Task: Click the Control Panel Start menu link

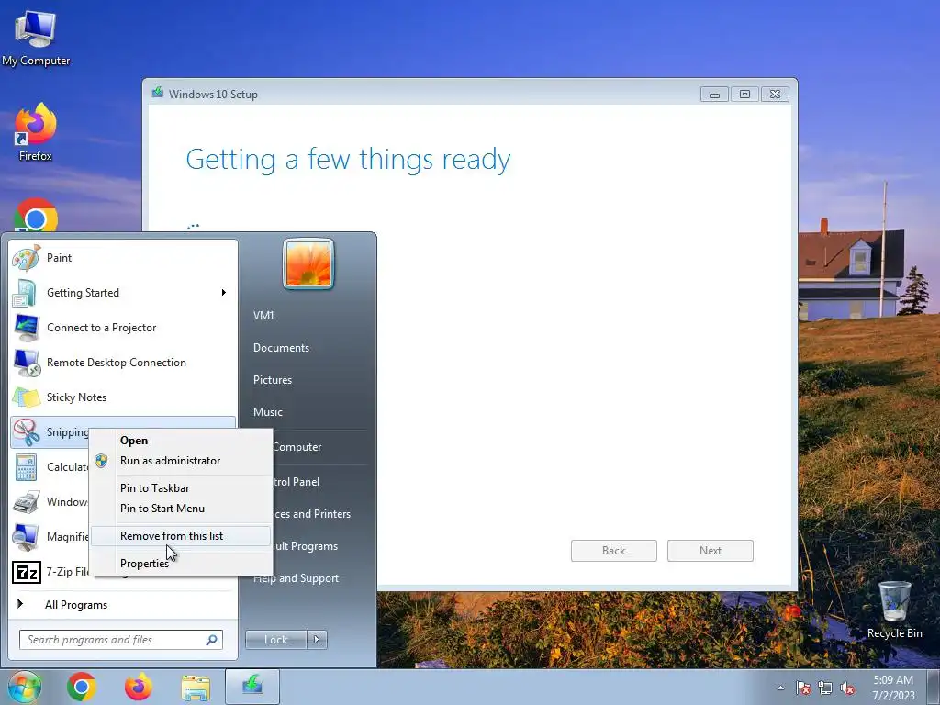Action: point(297,481)
